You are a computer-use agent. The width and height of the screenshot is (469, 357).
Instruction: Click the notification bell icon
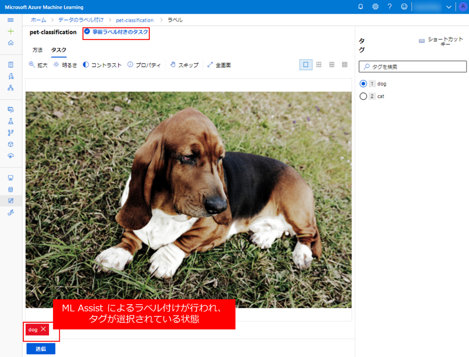pyautogui.click(x=361, y=7)
